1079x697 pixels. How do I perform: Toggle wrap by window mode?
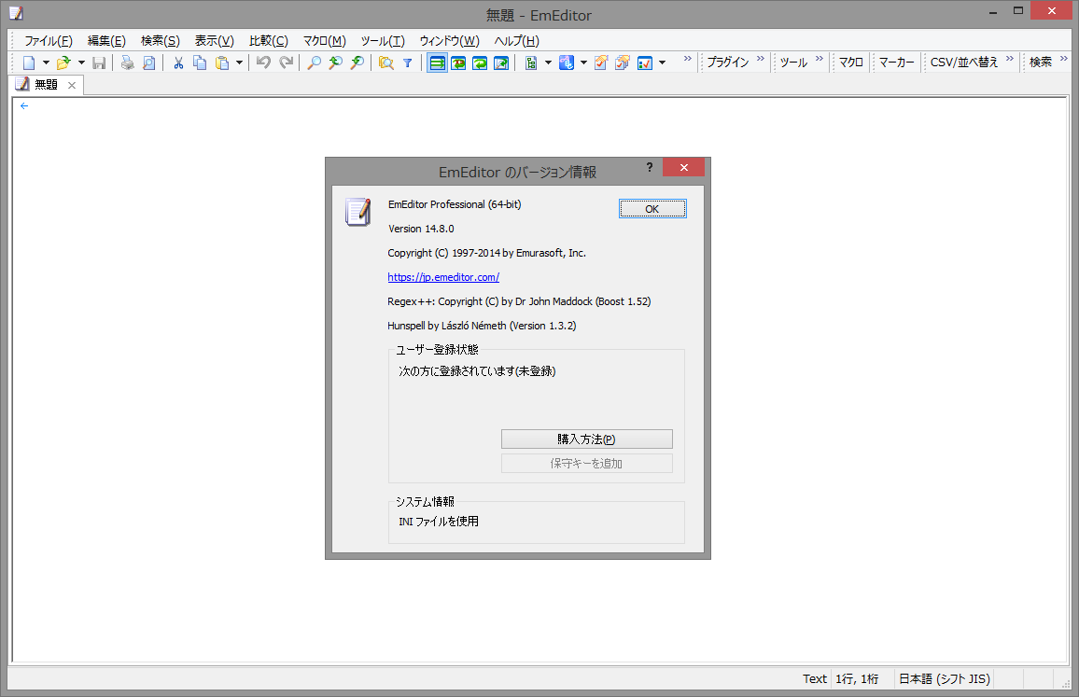pos(478,63)
